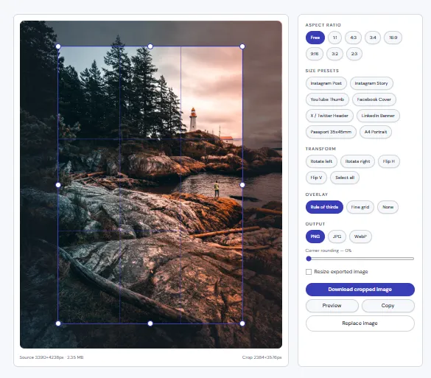Flip the image vertically with Flip V
This screenshot has height=378, width=431.
pyautogui.click(x=316, y=178)
